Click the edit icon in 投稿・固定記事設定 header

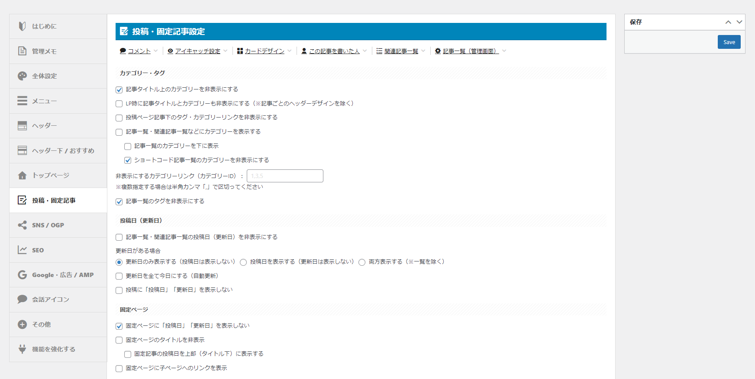coord(124,31)
